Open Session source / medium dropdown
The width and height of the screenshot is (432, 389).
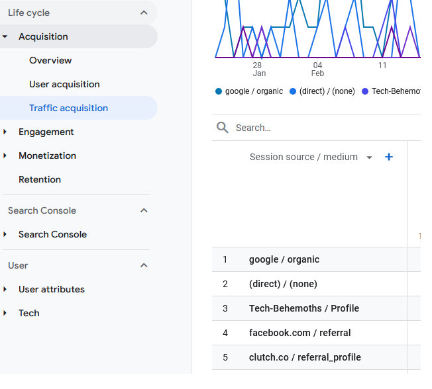(x=369, y=157)
